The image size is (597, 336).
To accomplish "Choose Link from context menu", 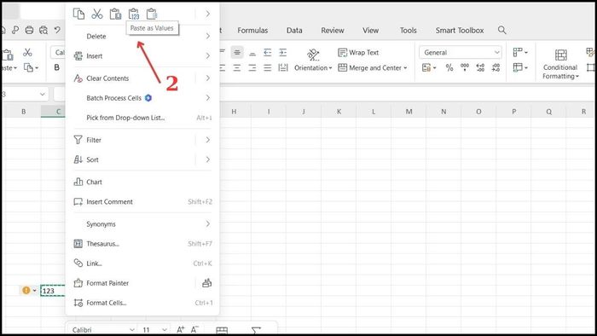I will [142, 264].
